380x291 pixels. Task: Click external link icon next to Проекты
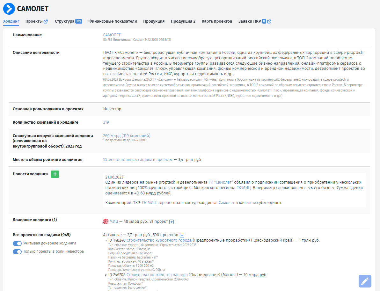[x=46, y=21]
